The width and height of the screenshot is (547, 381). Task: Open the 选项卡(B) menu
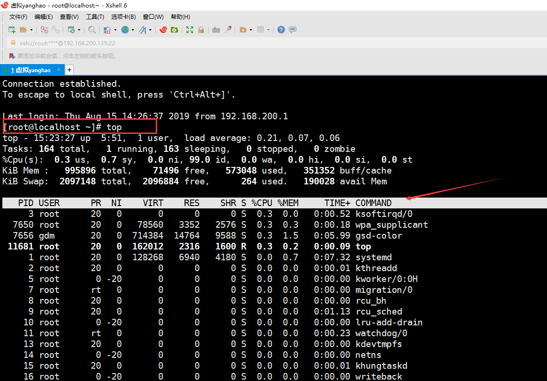tap(124, 17)
